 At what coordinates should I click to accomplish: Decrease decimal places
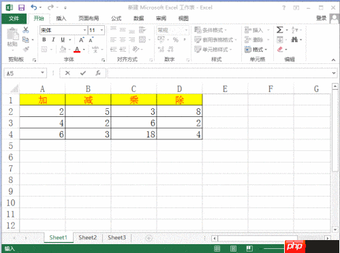170,49
